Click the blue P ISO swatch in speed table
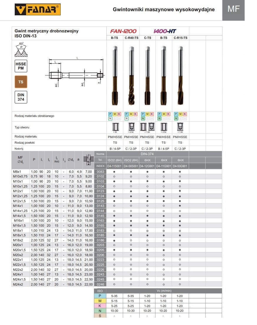 click(x=100, y=296)
